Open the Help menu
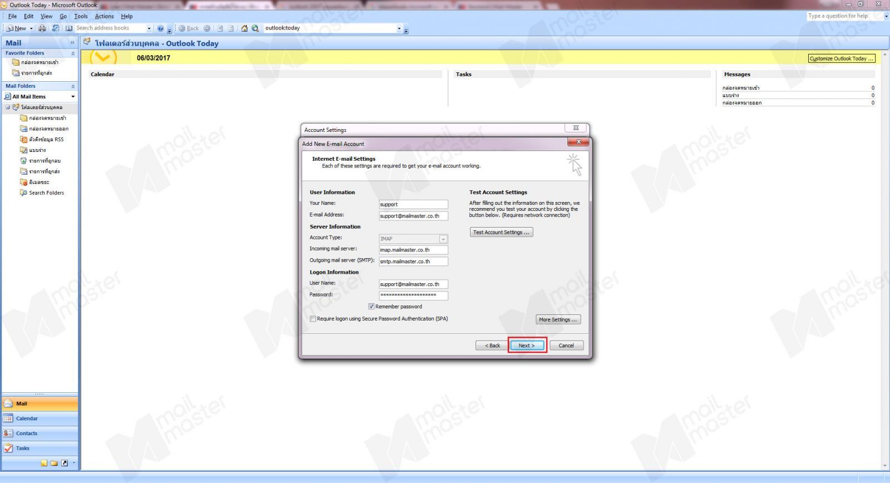Screen dimensions: 890x483 pos(127,16)
